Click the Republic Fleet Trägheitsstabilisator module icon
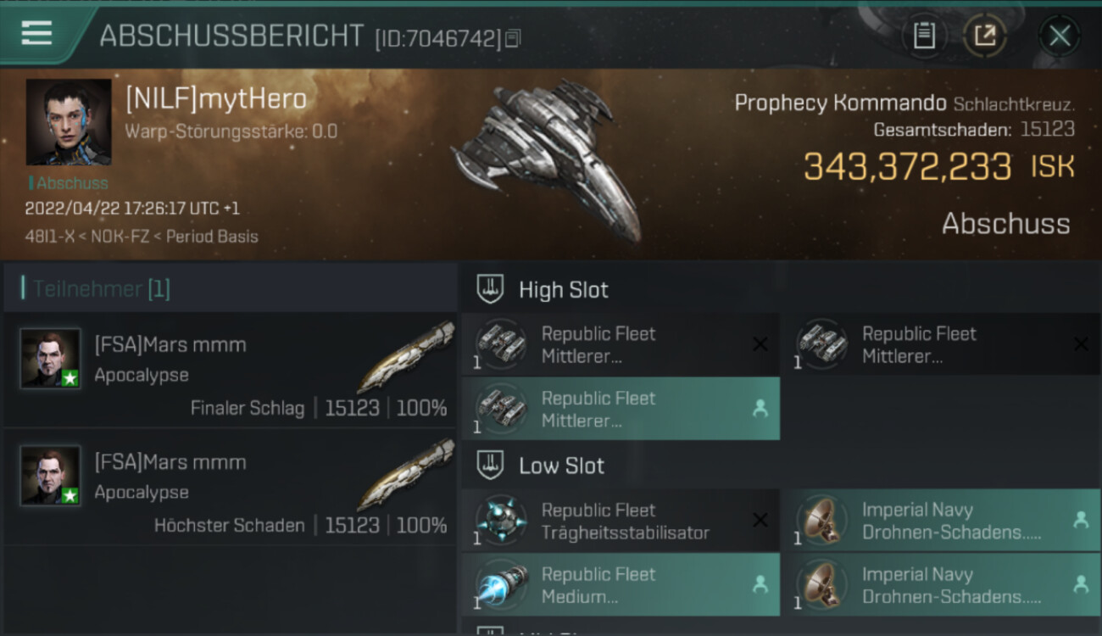 [500, 521]
